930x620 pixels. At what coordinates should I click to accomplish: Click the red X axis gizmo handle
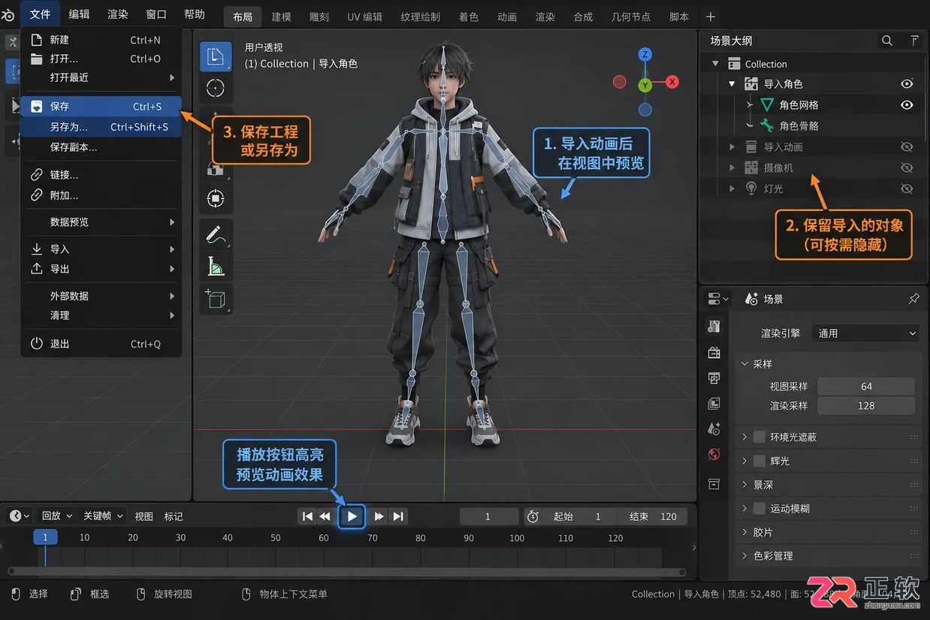pyautogui.click(x=672, y=82)
